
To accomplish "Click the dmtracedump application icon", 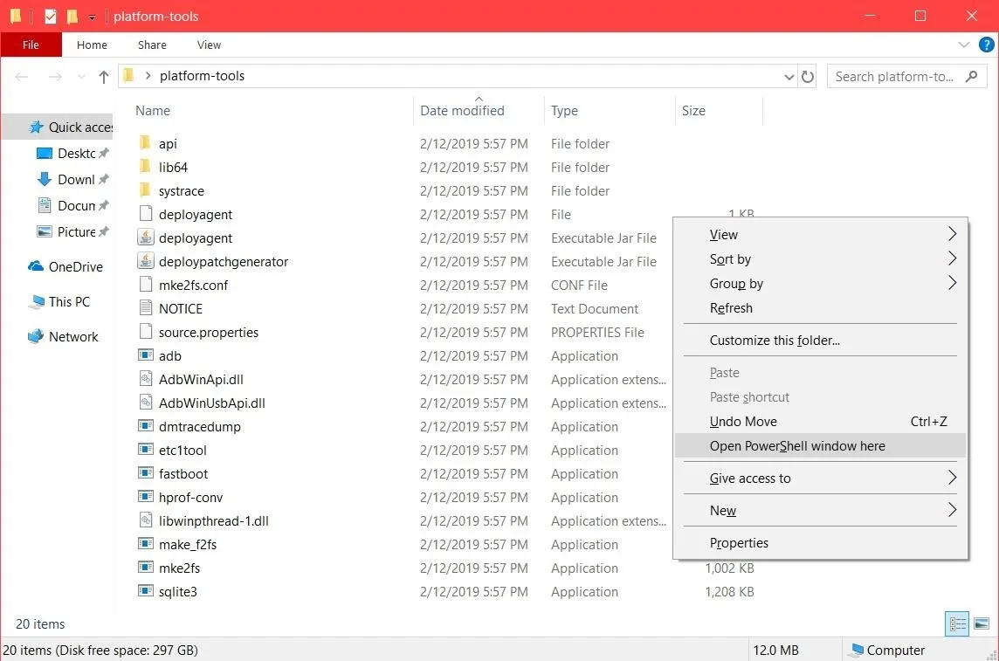I will (146, 425).
